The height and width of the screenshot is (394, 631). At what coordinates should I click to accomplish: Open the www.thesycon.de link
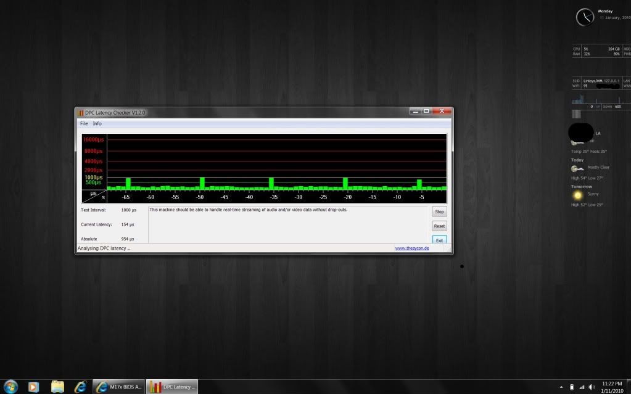pos(412,248)
